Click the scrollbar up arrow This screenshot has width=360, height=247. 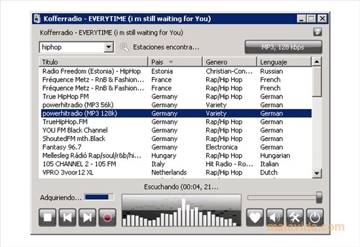point(317,61)
